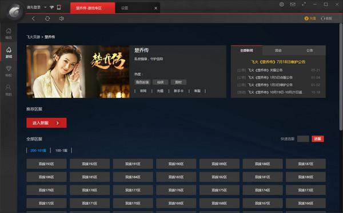
Task: Go back with the left arrow
Action: pos(33,19)
